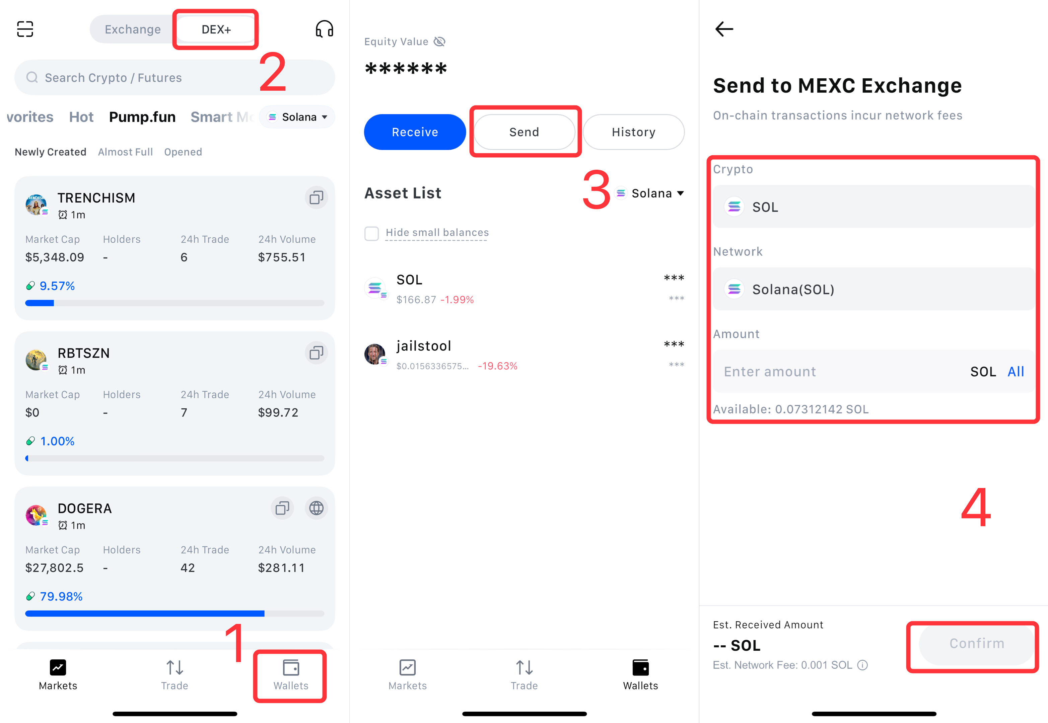
Task: Tap the All amount link
Action: (1016, 372)
